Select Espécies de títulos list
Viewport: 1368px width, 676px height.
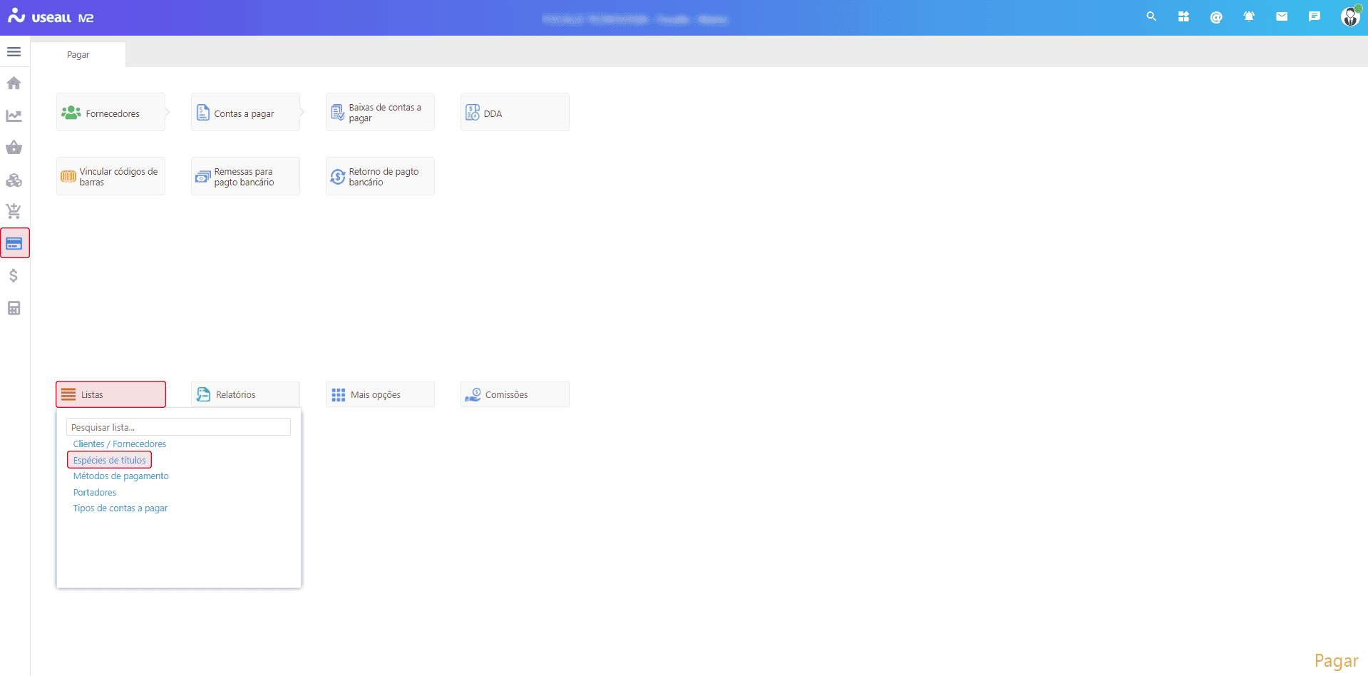(x=109, y=460)
